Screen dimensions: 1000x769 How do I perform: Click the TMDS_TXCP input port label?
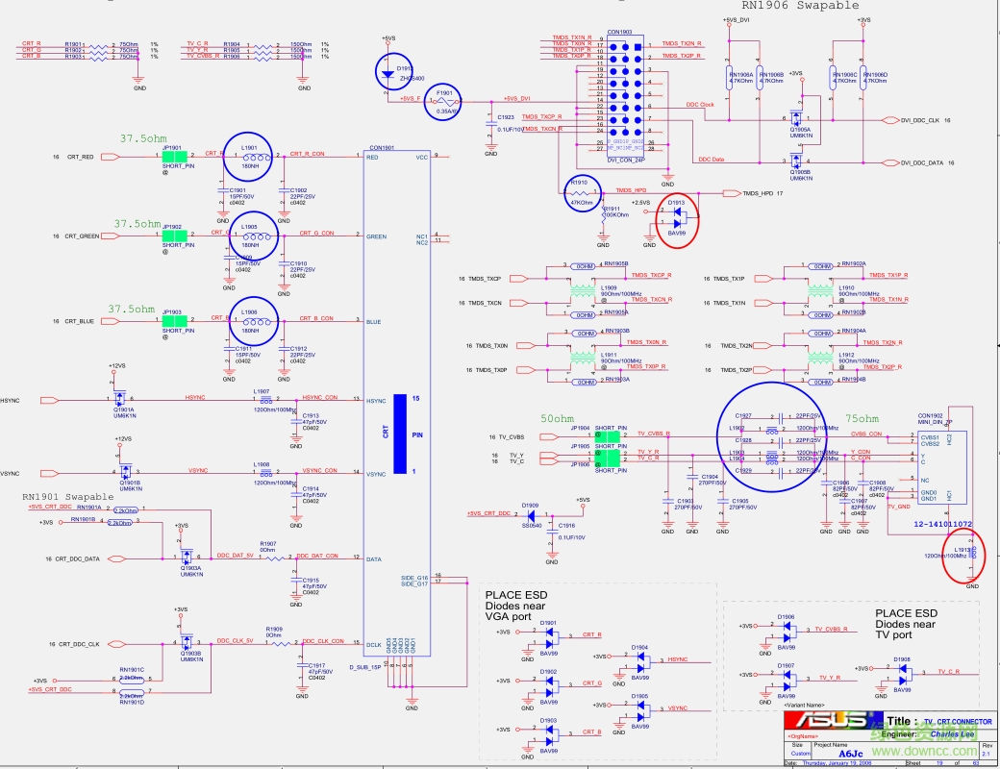point(485,279)
